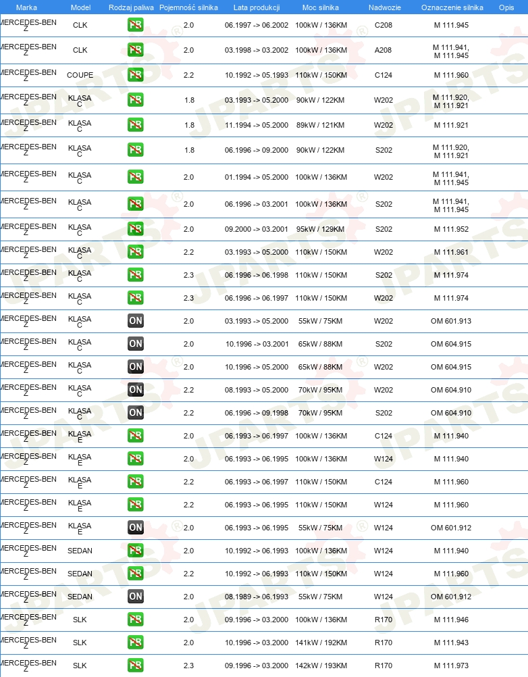Click the Marka column header
This screenshot has height=677, width=528.
(x=26, y=7)
